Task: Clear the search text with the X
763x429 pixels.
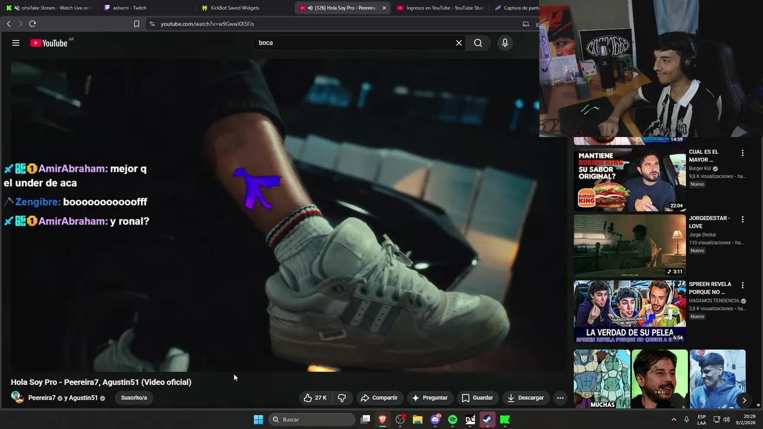Action: click(x=459, y=43)
